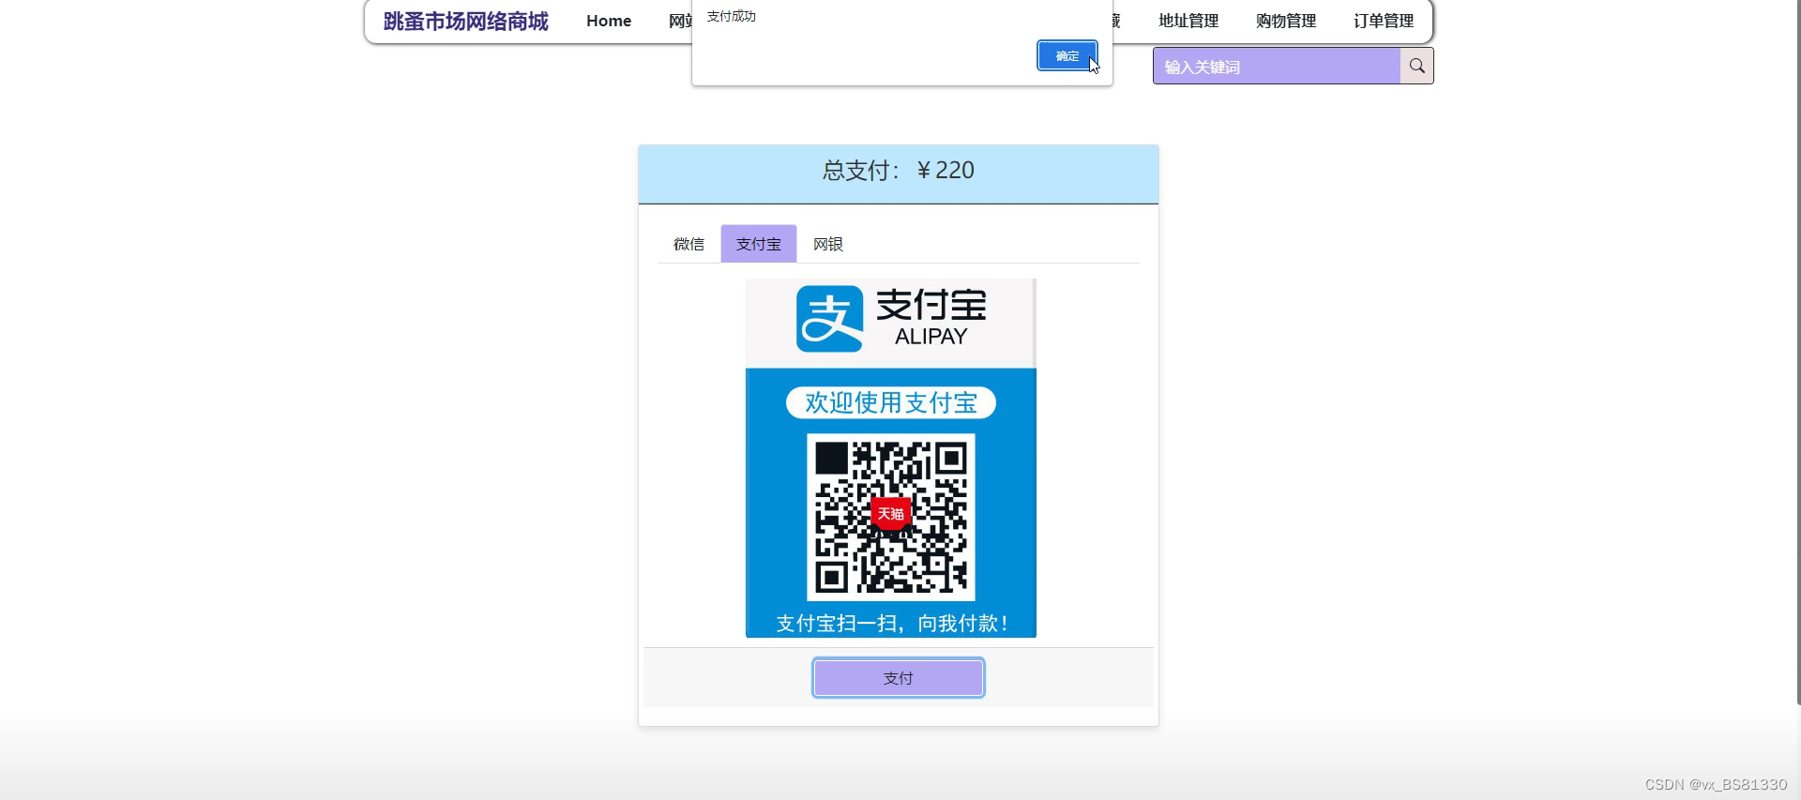The image size is (1801, 800).
Task: Click the purple 支付 button
Action: [899, 678]
